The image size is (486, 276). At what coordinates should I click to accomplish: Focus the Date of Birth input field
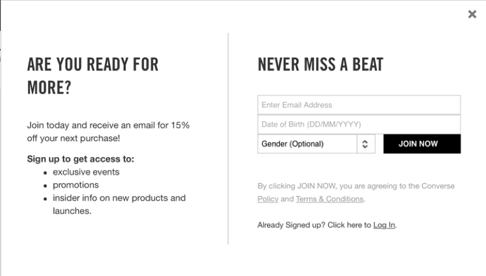[358, 124]
